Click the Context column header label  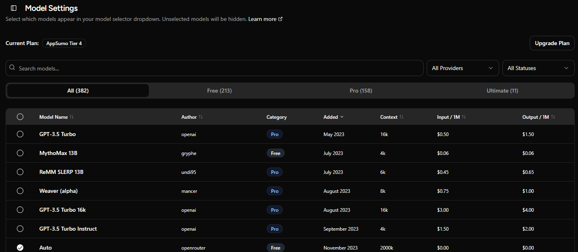[x=389, y=117]
